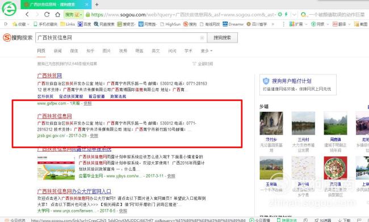Switch to the 英文 search tab
This screenshot has width=369, height=222.
click(156, 51)
